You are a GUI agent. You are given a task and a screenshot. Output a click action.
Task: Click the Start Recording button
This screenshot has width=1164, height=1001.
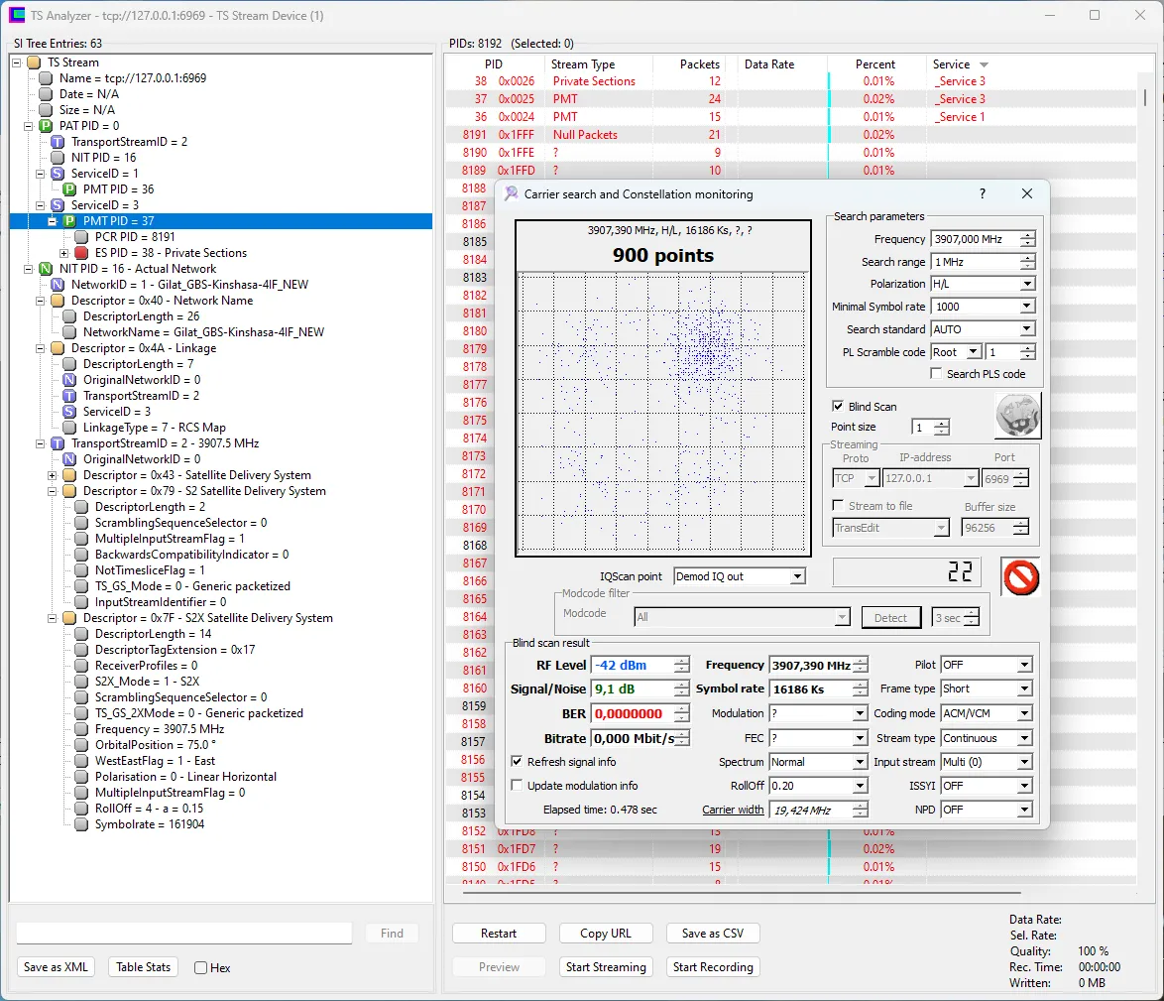(x=713, y=967)
